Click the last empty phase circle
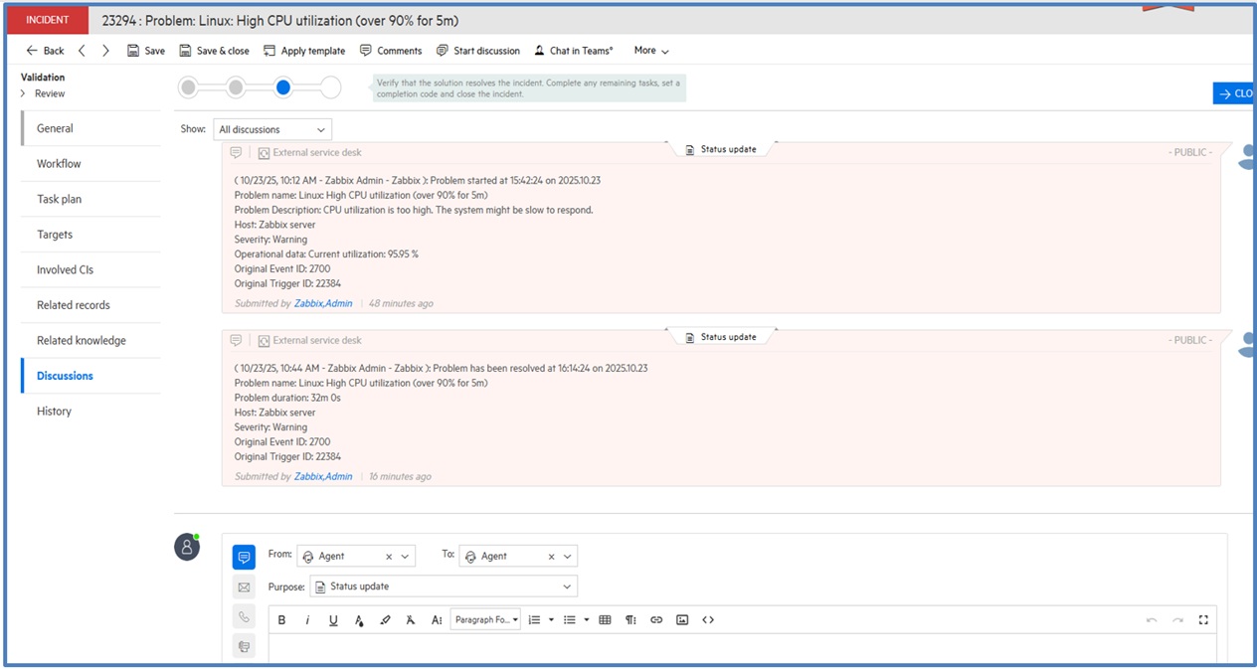 [331, 87]
